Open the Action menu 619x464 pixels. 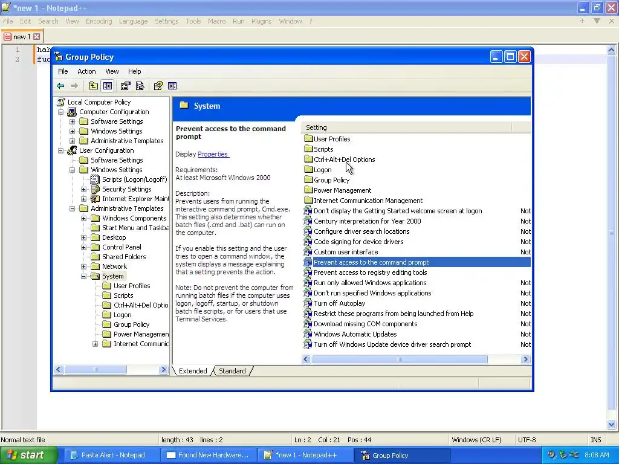click(x=86, y=71)
